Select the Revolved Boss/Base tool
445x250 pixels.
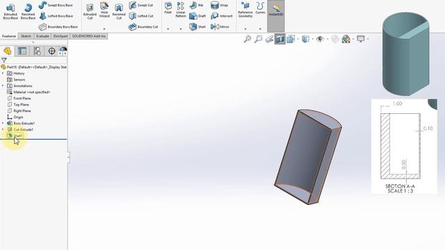point(28,12)
